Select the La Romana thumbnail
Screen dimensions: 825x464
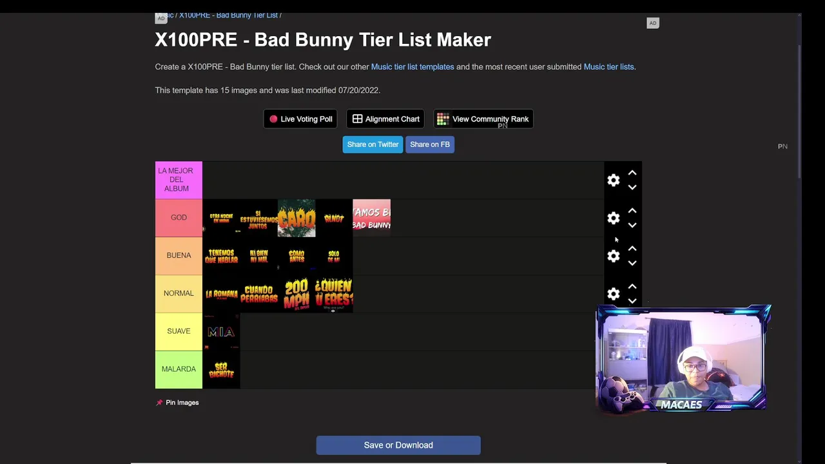(x=221, y=294)
